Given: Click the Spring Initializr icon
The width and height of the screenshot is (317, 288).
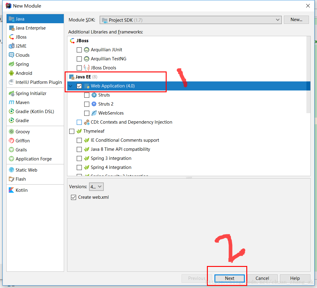Looking at the screenshot, I should click(11, 93).
